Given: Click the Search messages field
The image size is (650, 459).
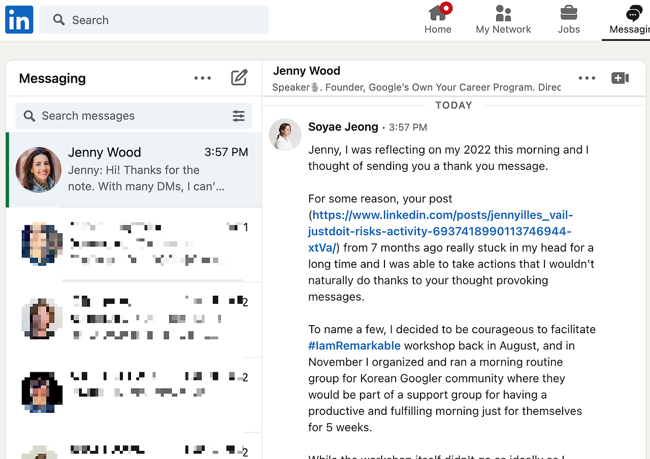Looking at the screenshot, I should (134, 116).
